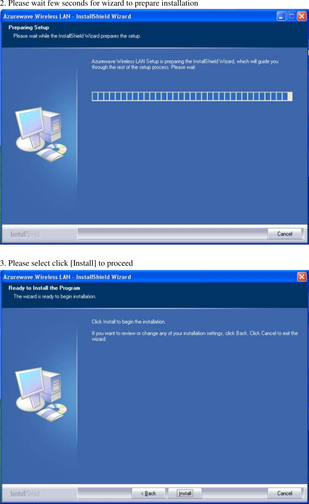Cancel the Ready to Install wizard
The image size is (309, 504).
(285, 493)
